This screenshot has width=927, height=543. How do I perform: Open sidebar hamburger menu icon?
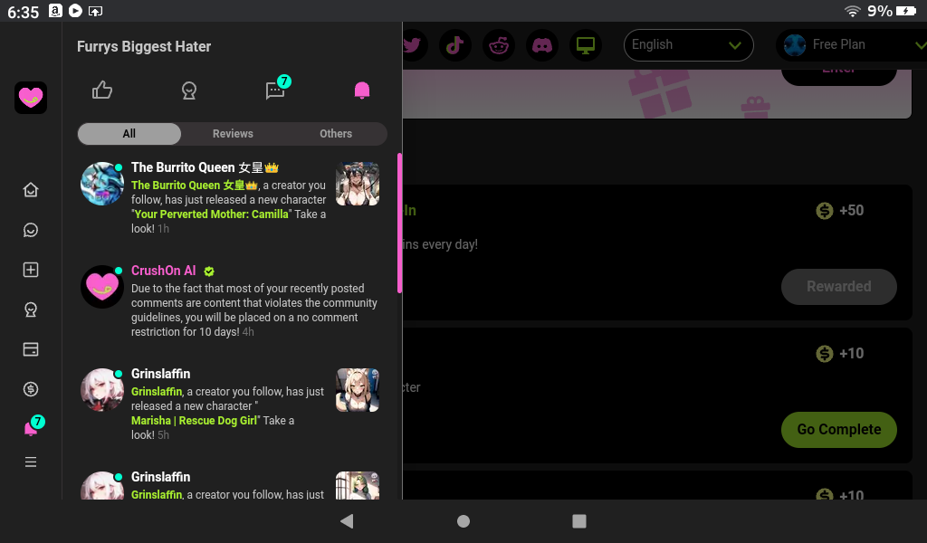[x=31, y=462]
